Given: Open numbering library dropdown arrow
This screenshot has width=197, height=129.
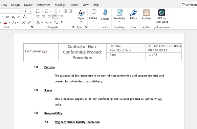Looking at the screenshot, I should point(51,11).
